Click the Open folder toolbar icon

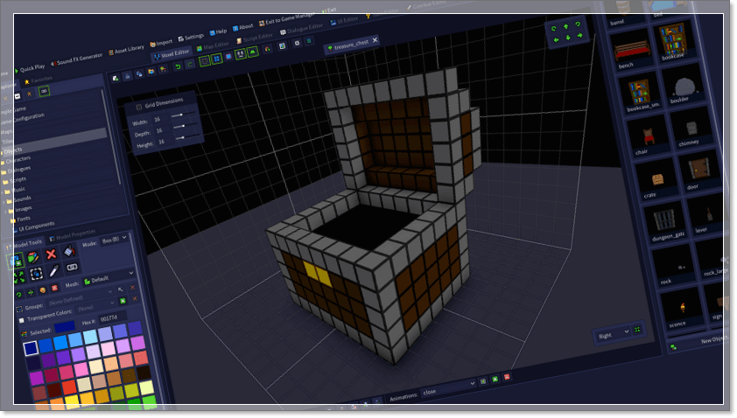[151, 72]
